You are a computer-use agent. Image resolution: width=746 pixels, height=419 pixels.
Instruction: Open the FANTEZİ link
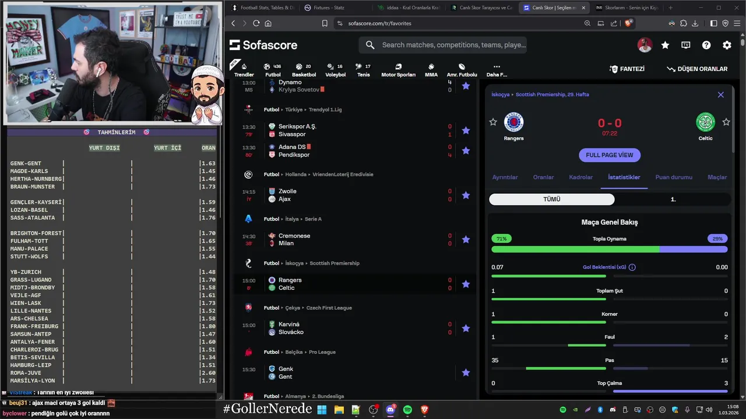pos(627,69)
